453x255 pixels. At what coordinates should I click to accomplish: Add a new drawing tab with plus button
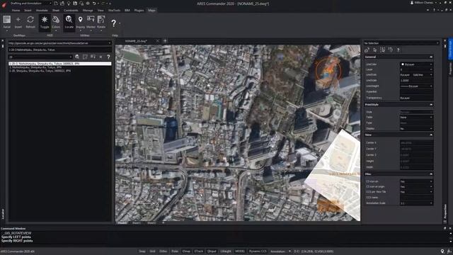coord(165,41)
